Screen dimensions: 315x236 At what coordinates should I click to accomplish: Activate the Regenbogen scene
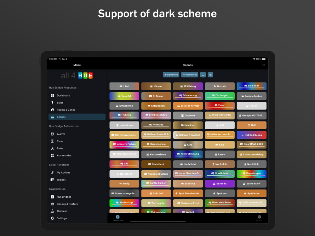click(x=251, y=174)
